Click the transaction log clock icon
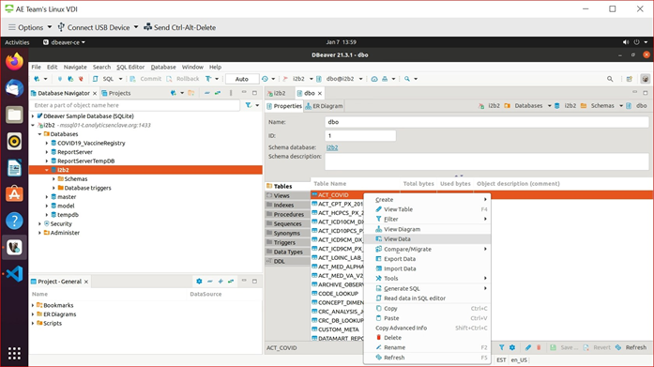Image resolution: width=654 pixels, height=367 pixels. tap(265, 79)
